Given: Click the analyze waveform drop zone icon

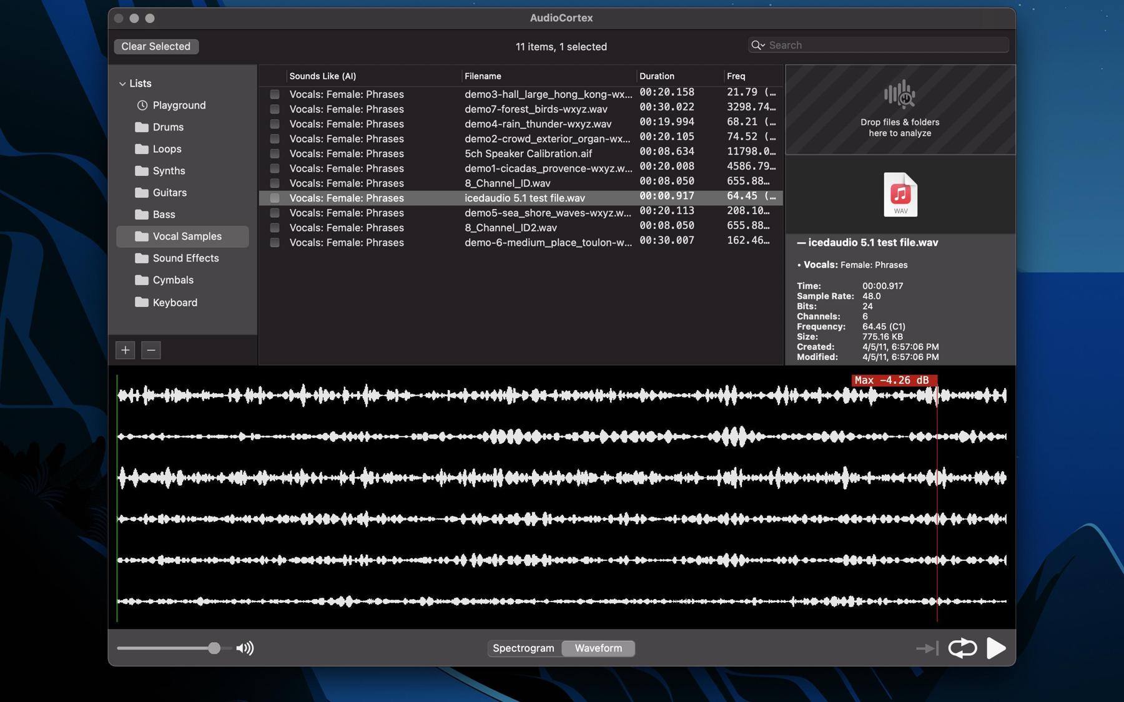Looking at the screenshot, I should (899, 95).
